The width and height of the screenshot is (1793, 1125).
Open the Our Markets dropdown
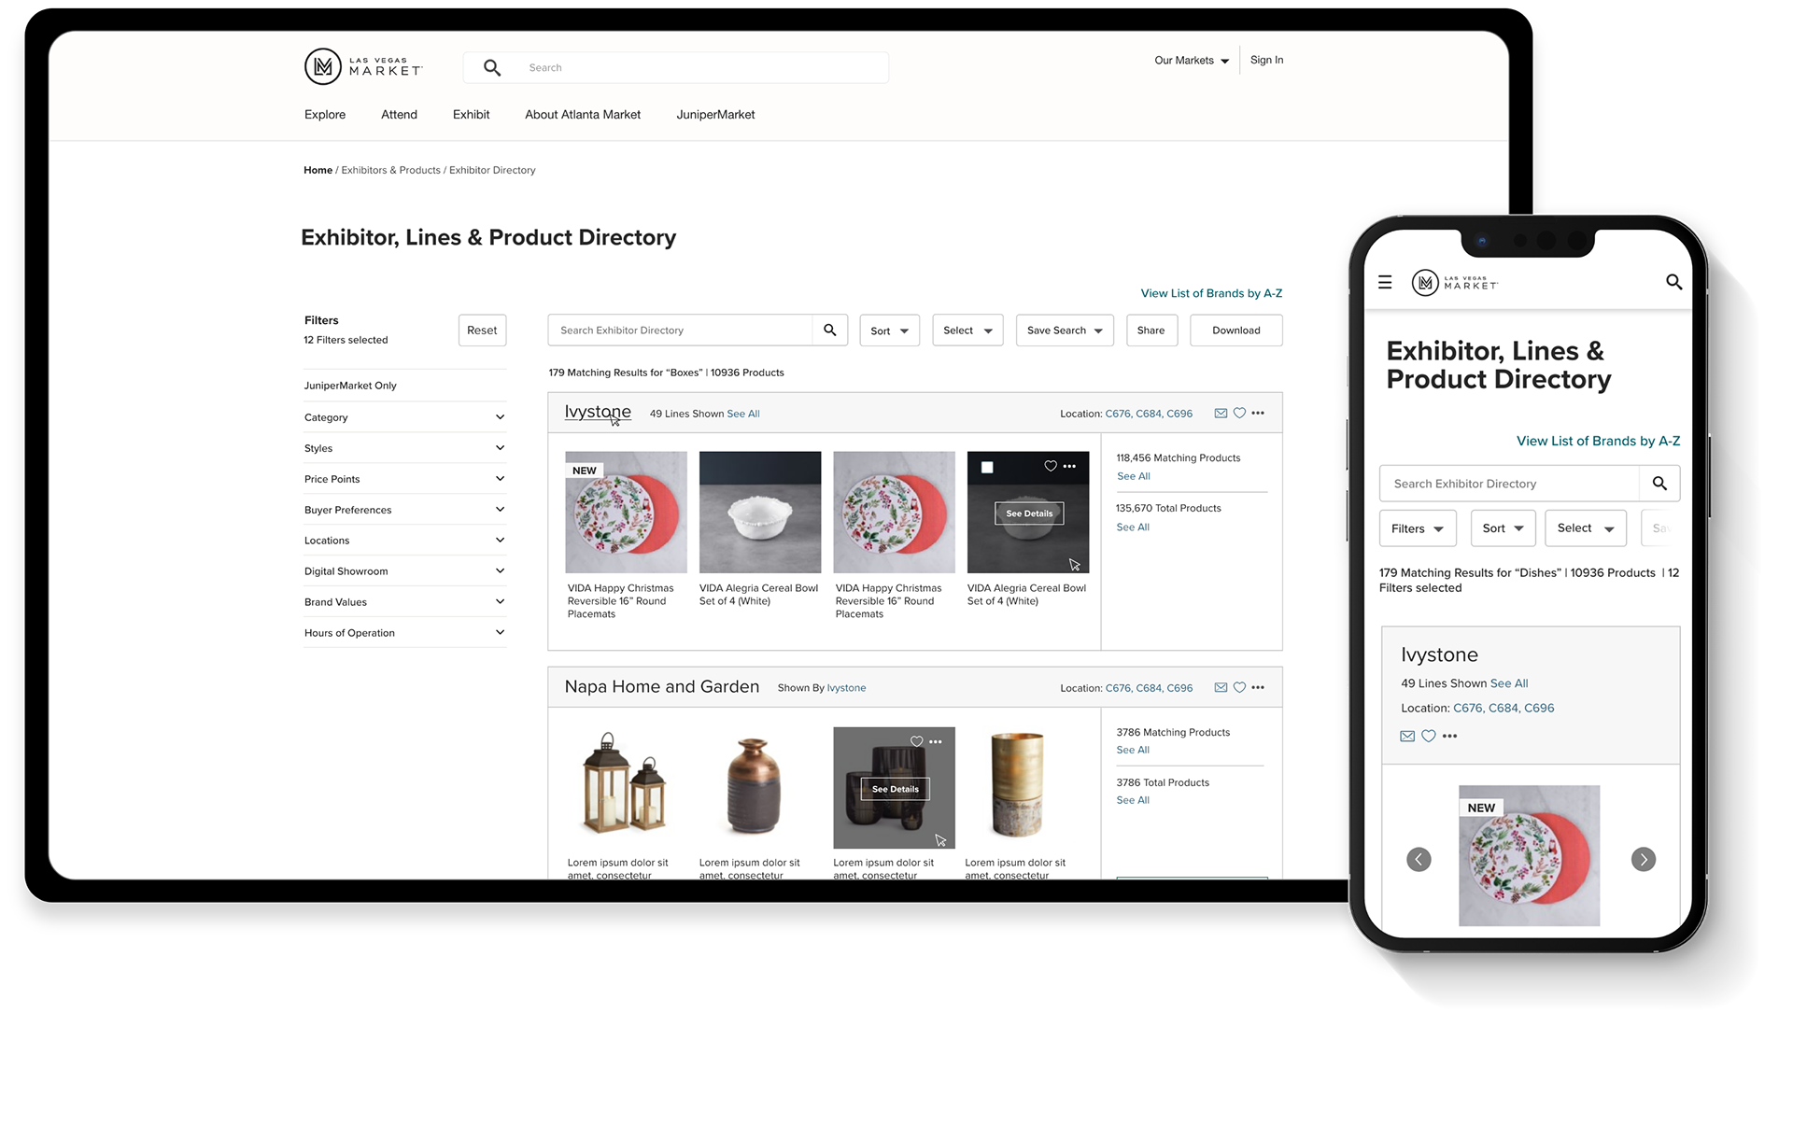coord(1192,60)
